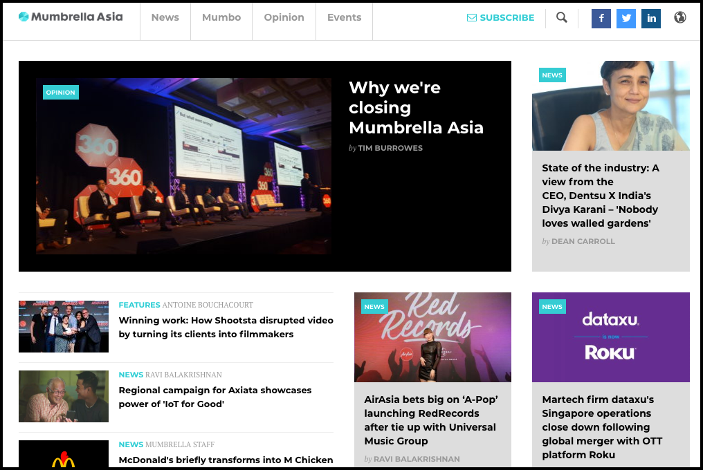Click the FEATURES tag by Antoine Bouchacourt

point(138,305)
